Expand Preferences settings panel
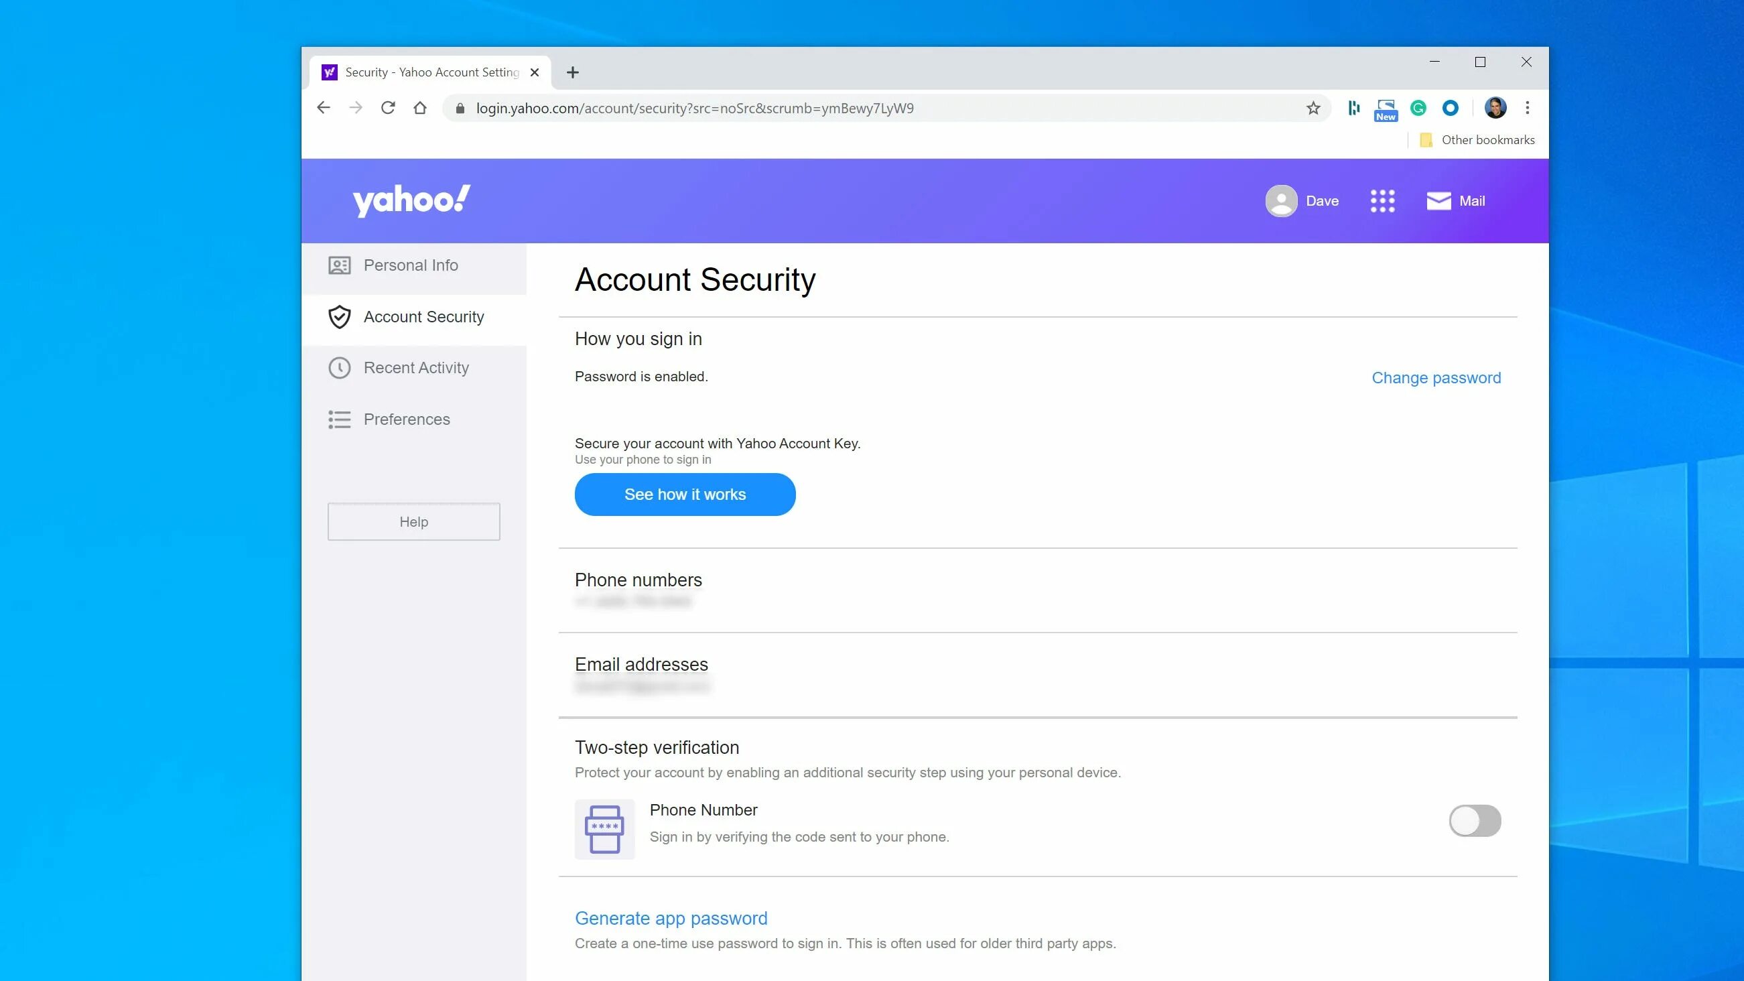 coord(406,419)
